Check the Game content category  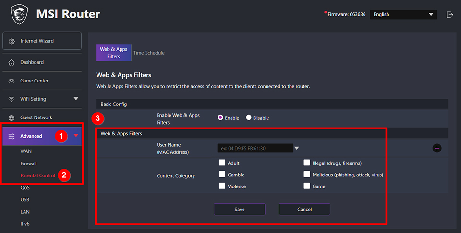(x=307, y=186)
